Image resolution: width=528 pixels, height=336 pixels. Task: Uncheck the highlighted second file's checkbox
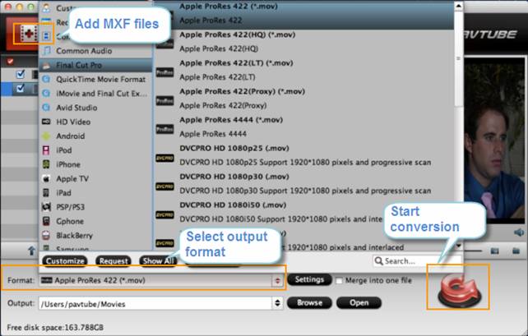(21, 89)
